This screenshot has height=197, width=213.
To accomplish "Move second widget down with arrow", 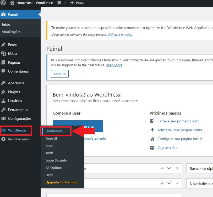I will click(x=169, y=183).
